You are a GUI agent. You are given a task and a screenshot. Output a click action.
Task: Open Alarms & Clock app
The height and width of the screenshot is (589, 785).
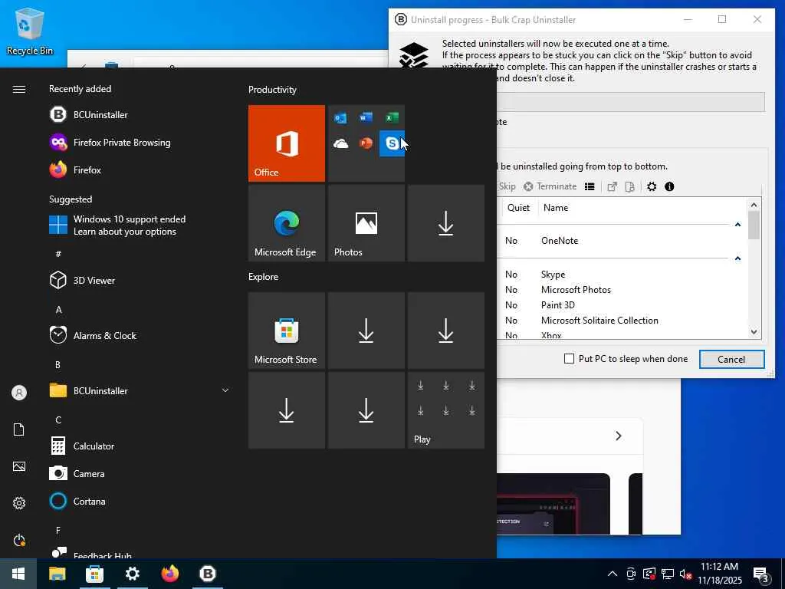[x=93, y=336]
